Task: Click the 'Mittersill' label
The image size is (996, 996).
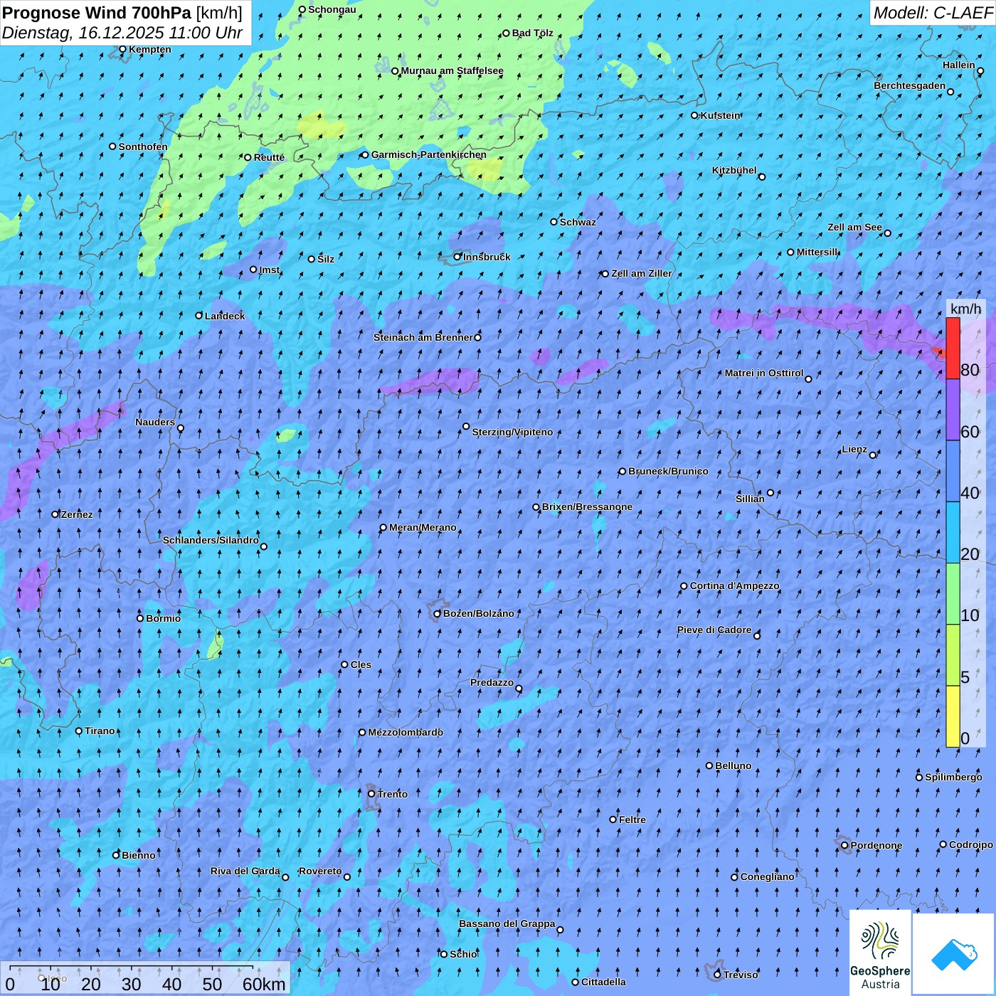Action: click(817, 252)
